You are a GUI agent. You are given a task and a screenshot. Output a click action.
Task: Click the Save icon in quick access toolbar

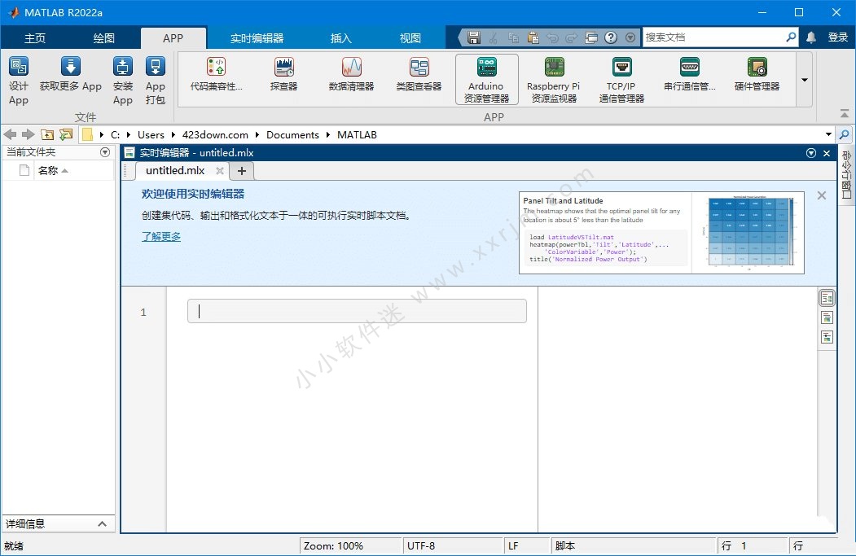point(474,37)
